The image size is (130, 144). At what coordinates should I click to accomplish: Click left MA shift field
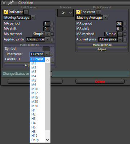click(47, 29)
